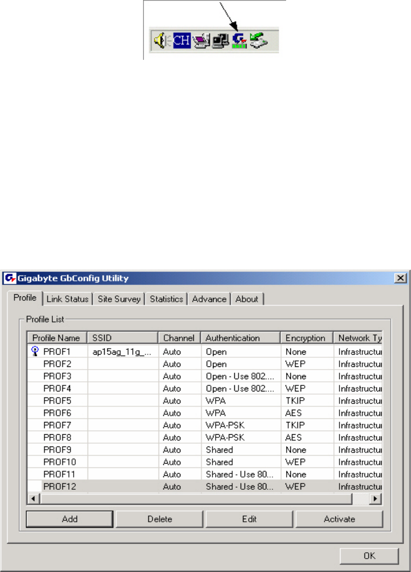Sort by the Encryption column header
Viewport: 411px width, 572px height.
[307, 338]
